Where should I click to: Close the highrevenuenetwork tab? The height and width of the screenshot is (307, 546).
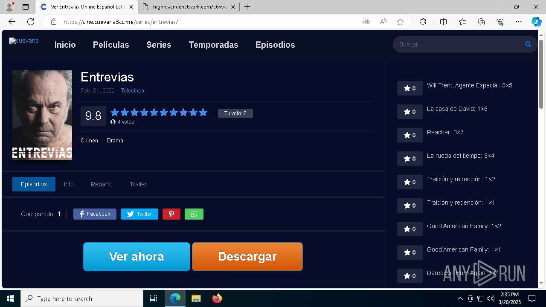pyautogui.click(x=233, y=7)
